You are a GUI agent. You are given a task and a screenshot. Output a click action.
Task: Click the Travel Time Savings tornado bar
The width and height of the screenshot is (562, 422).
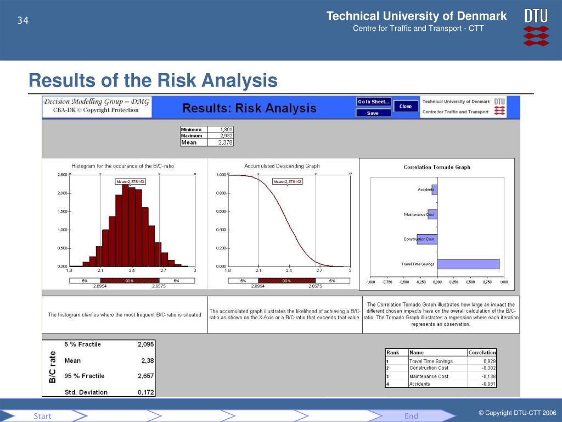tap(468, 264)
